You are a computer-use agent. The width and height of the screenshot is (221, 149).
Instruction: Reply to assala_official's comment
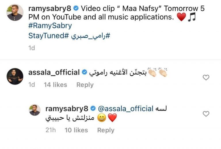[85, 85]
